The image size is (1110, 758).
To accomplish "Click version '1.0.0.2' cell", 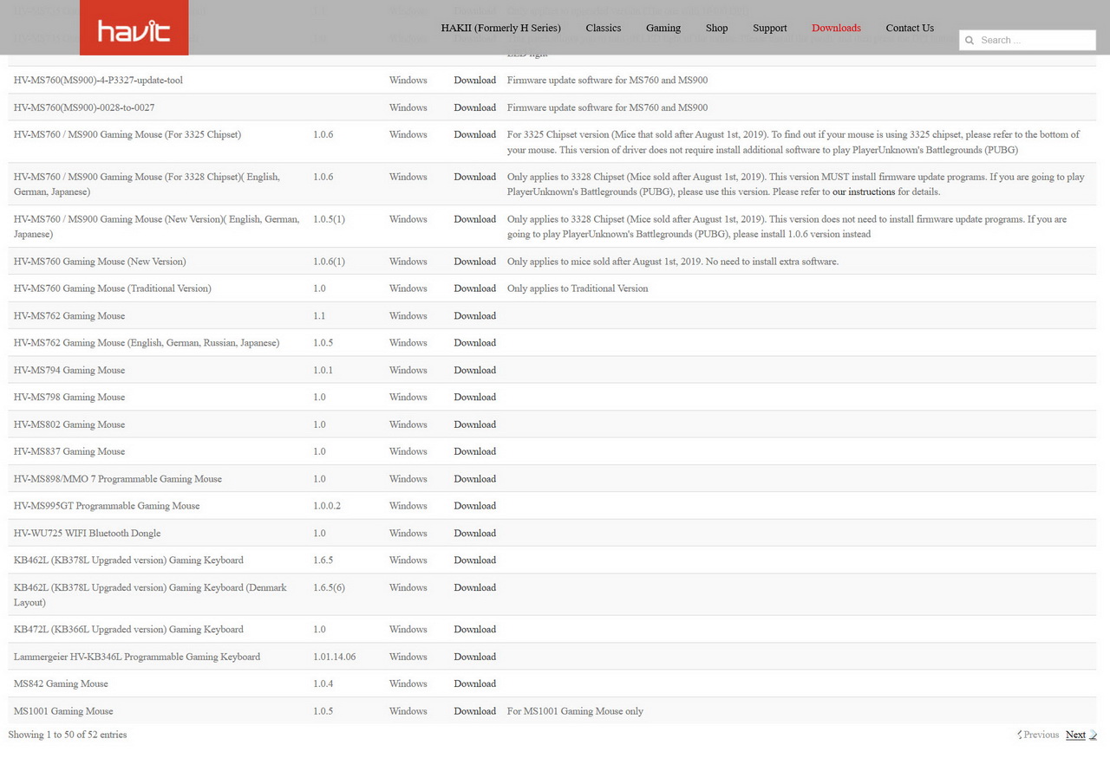I will point(327,506).
